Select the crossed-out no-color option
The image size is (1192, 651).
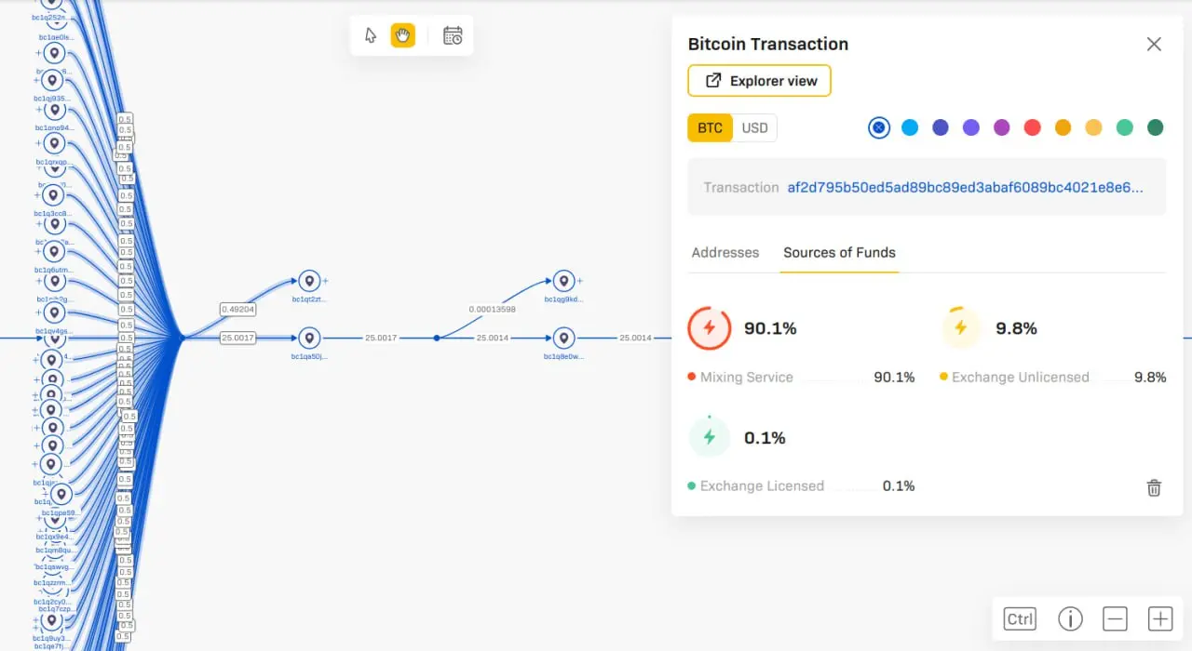click(879, 127)
